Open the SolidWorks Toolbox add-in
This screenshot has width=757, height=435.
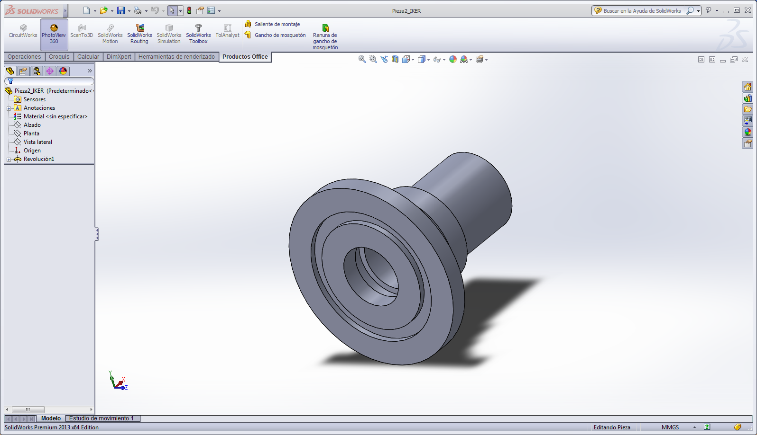198,35
